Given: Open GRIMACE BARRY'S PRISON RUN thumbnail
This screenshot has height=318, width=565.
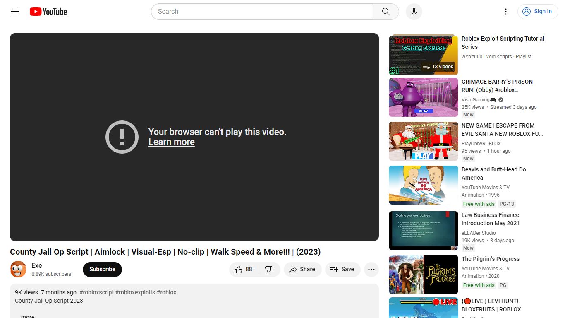Looking at the screenshot, I should pyautogui.click(x=424, y=97).
